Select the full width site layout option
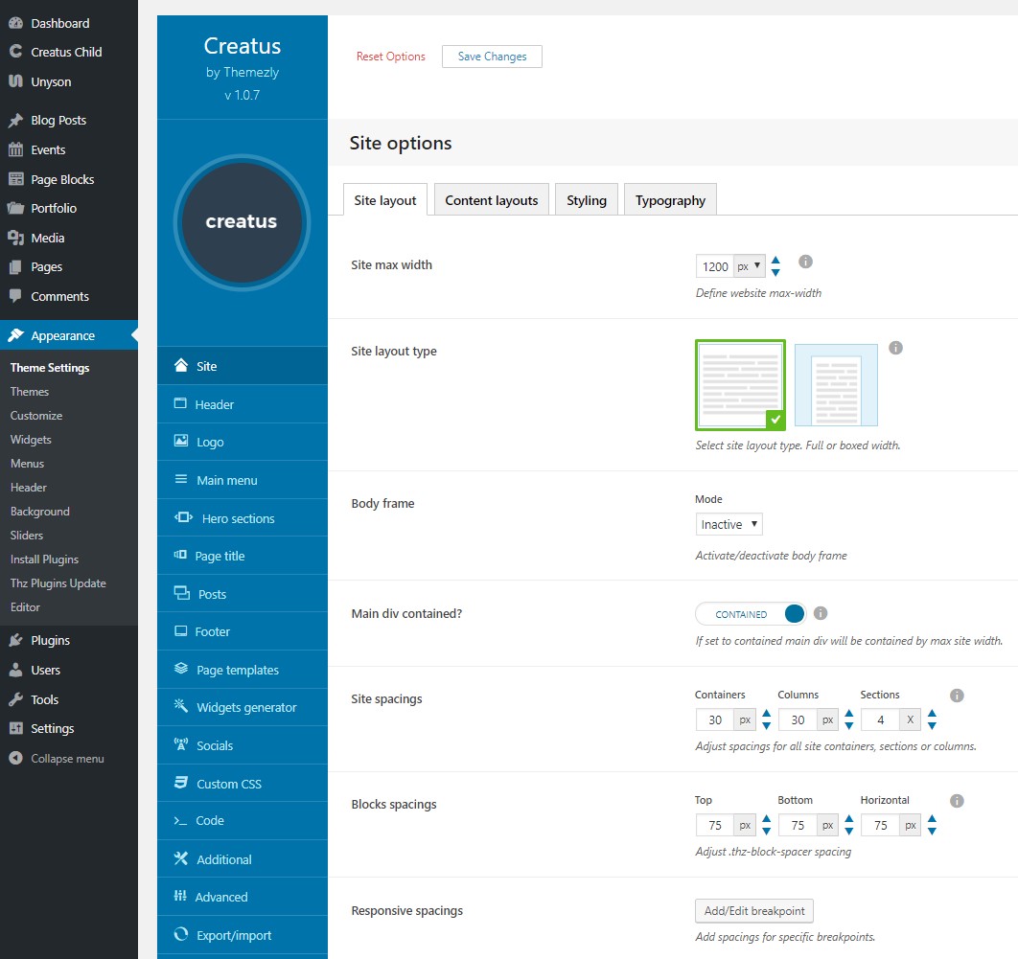1018x959 pixels. click(x=740, y=383)
